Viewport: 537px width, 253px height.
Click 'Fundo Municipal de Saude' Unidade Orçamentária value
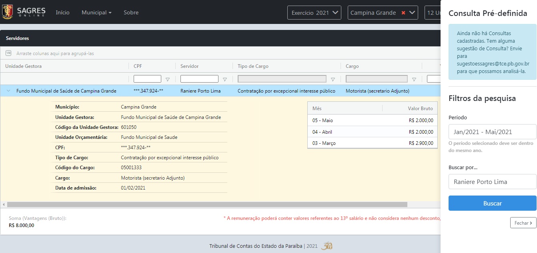(149, 137)
